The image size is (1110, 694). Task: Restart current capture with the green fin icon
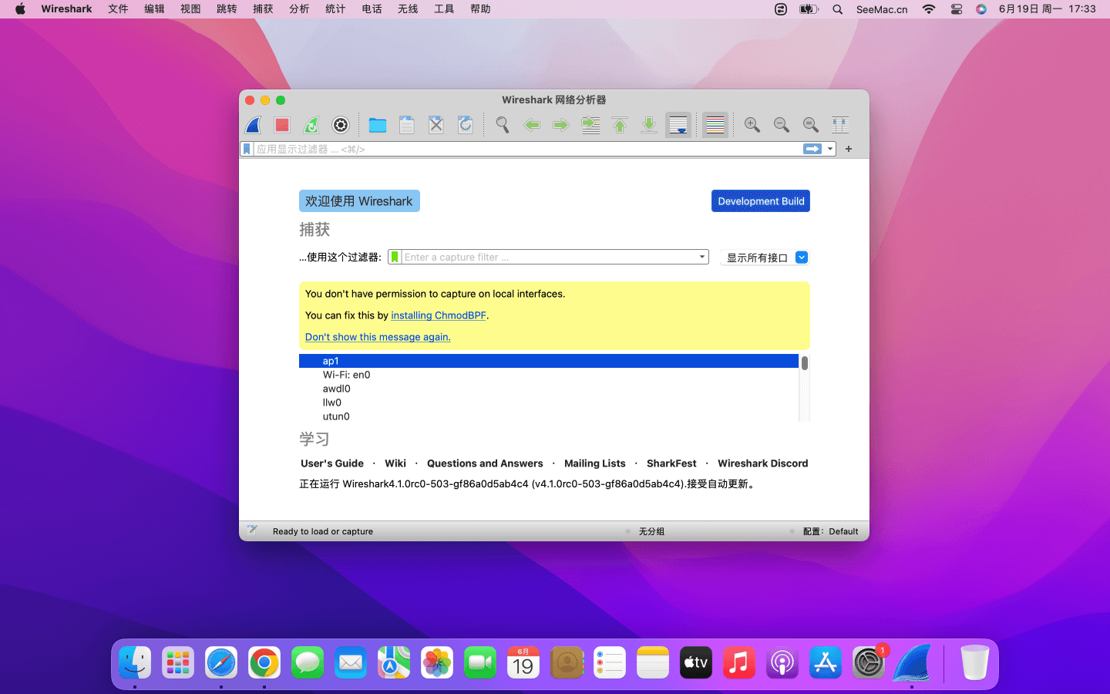(x=311, y=125)
